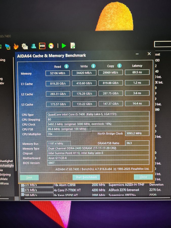Image resolution: width=171 pixels, height=228 pixels.
Task: Click the Close button at dialog bottom
Action: click(143, 177)
